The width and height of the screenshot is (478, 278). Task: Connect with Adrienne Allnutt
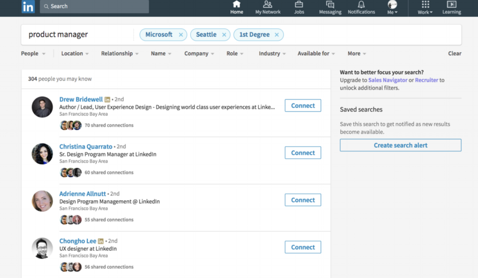pos(303,200)
